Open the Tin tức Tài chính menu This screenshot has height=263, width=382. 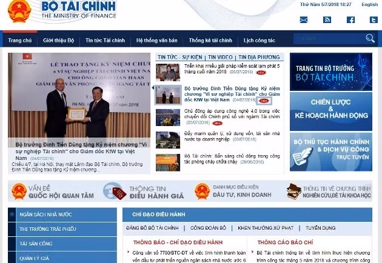pos(105,40)
